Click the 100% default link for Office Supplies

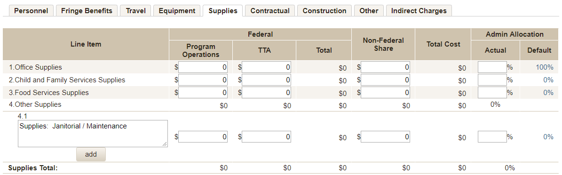click(545, 67)
